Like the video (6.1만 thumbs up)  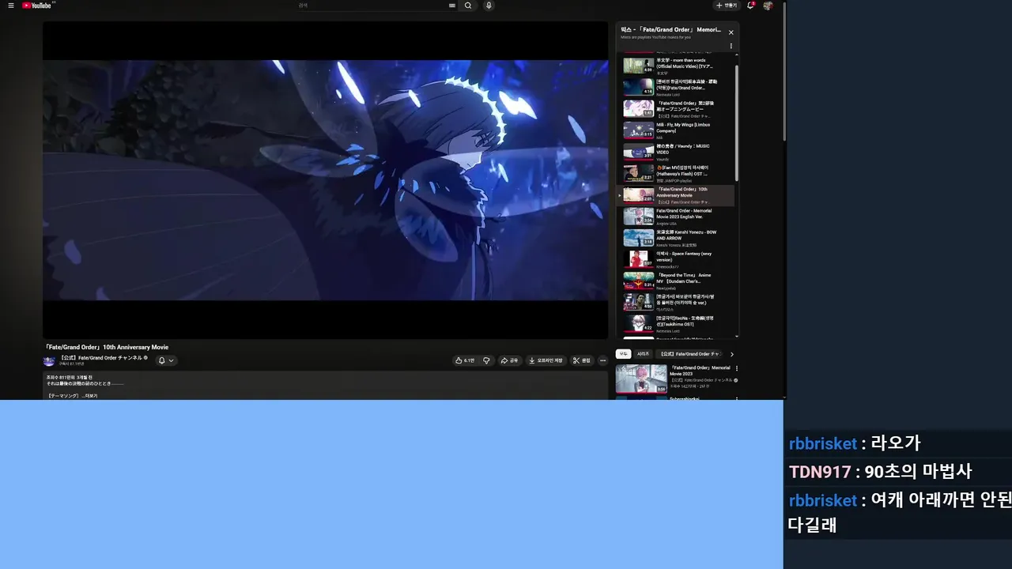(x=465, y=360)
